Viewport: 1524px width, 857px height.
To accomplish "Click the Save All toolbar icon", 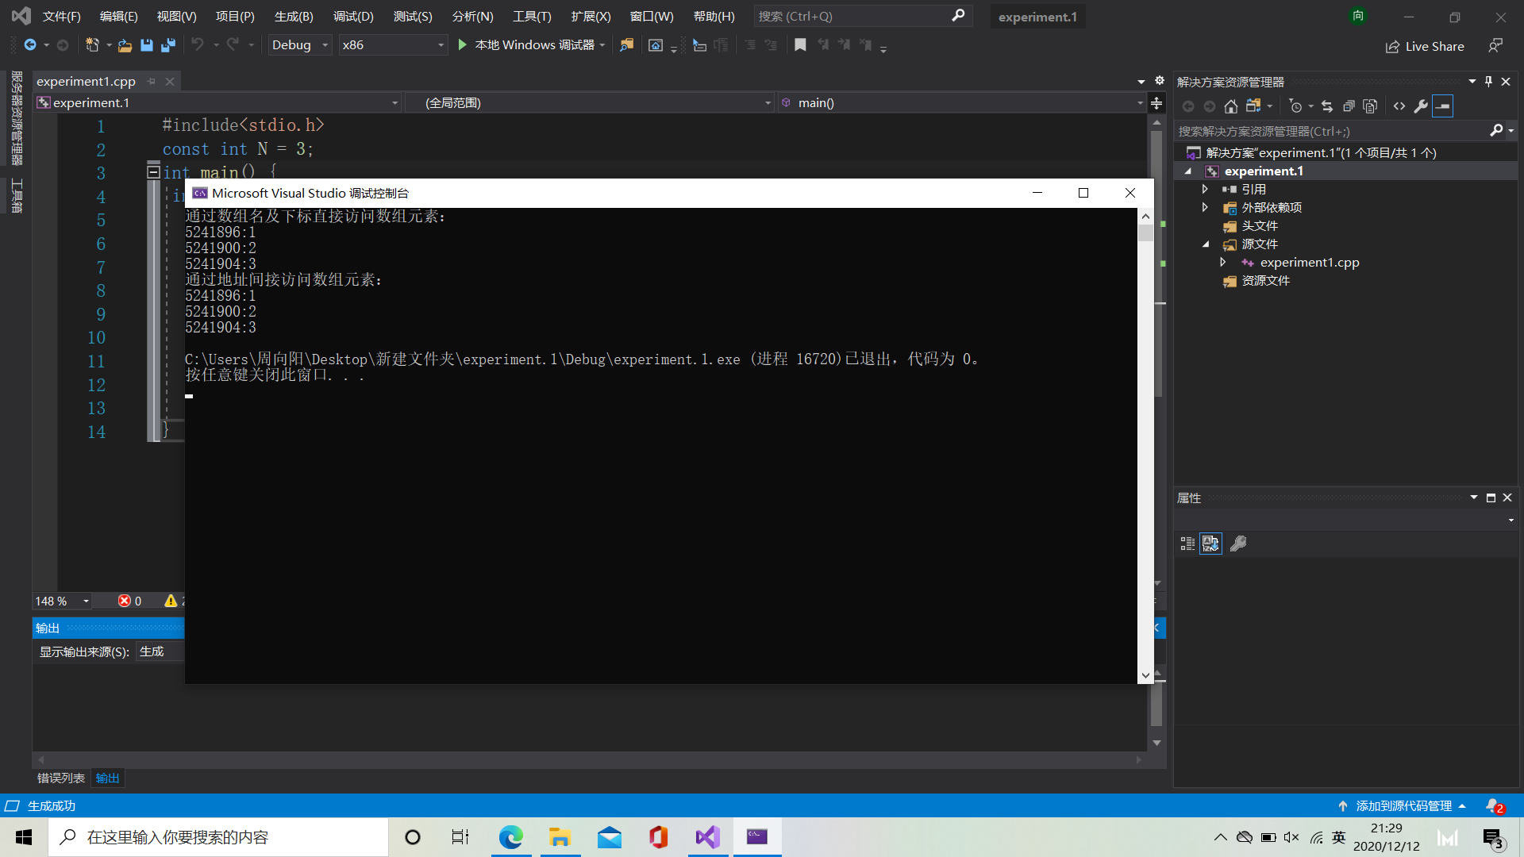I will (x=168, y=45).
